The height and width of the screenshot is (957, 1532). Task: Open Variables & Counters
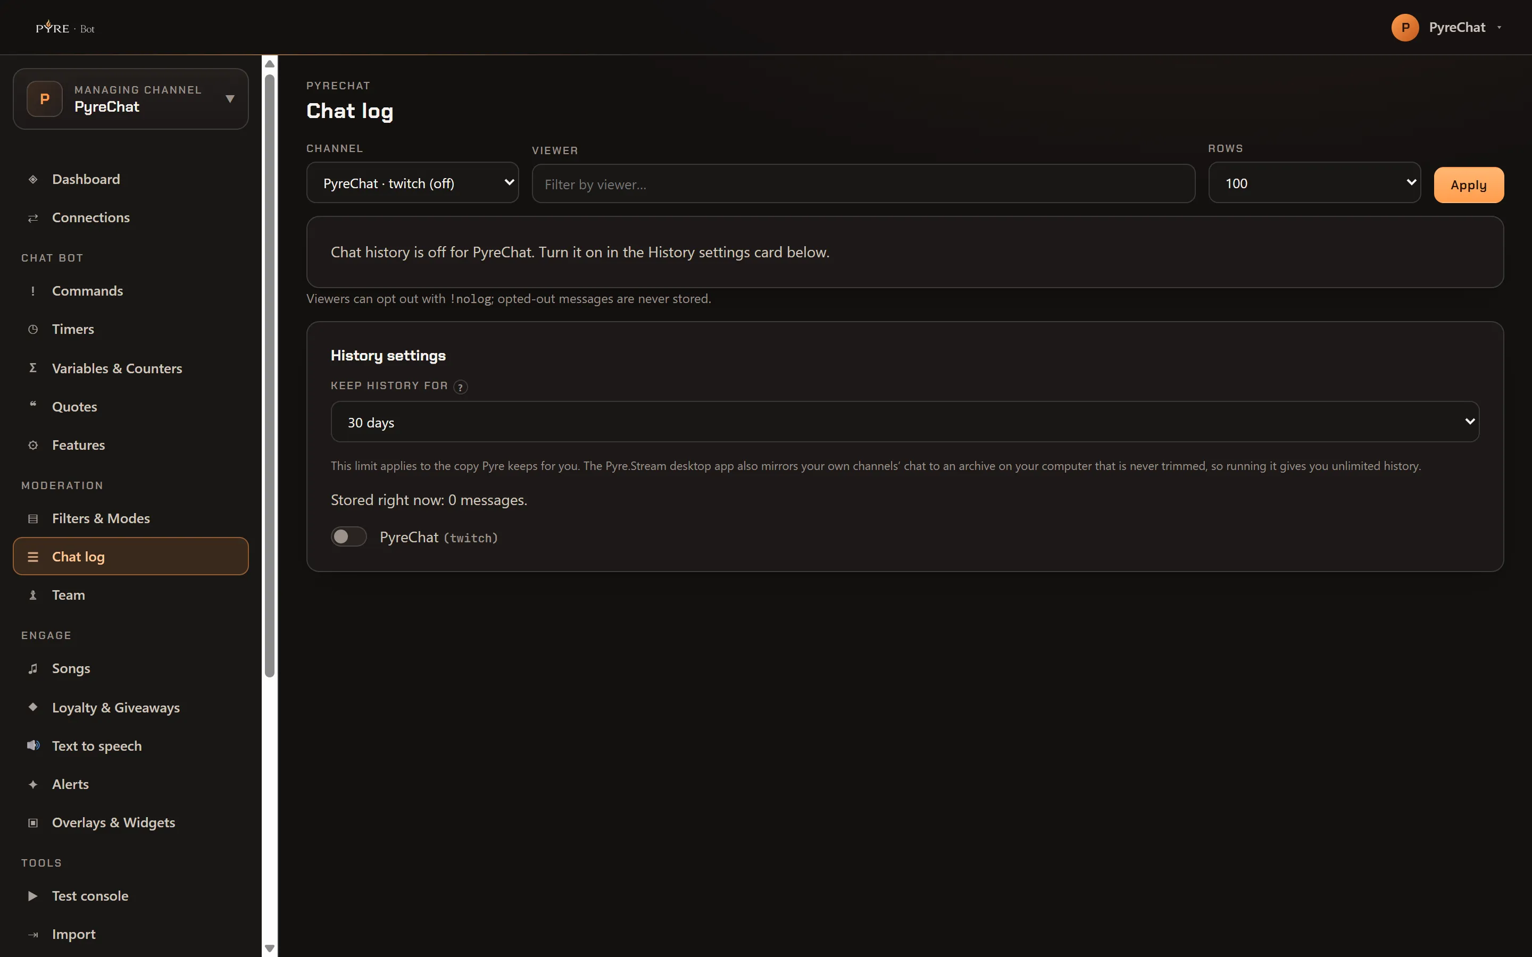(x=130, y=368)
